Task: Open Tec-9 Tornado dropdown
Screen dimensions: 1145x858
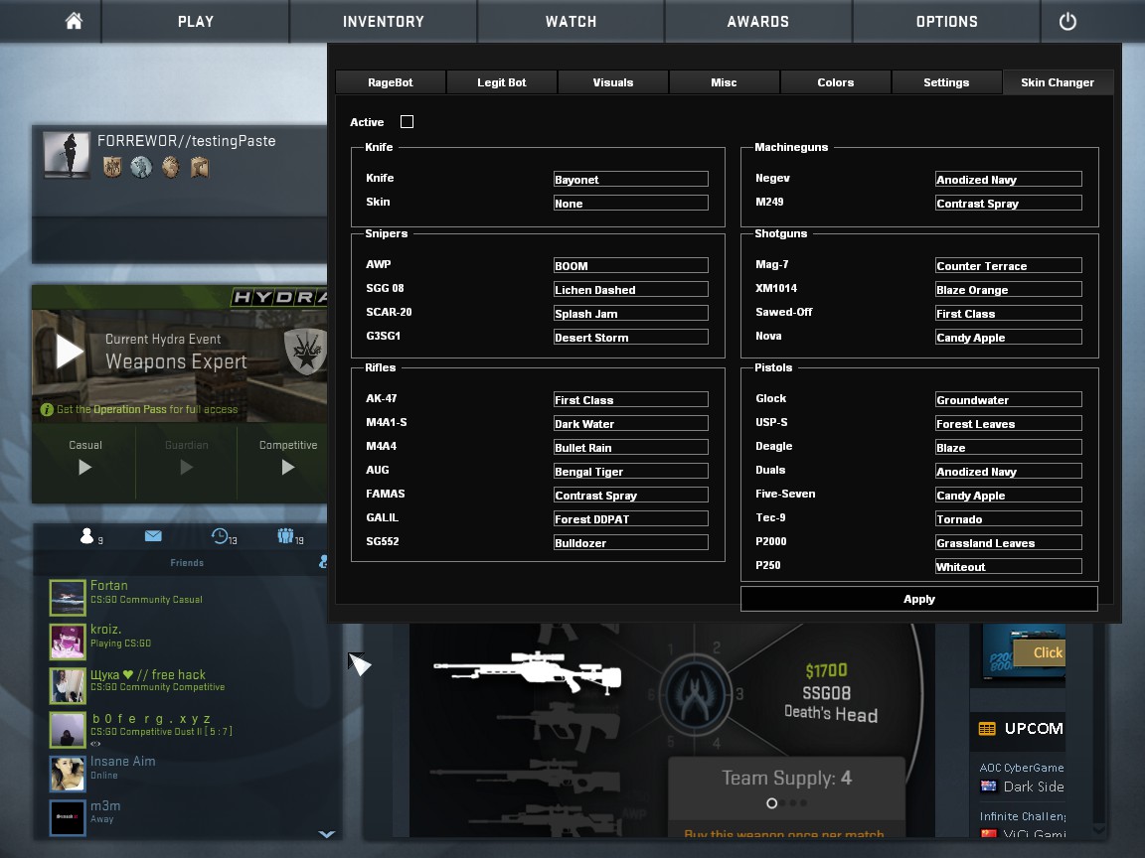Action: tap(1009, 518)
